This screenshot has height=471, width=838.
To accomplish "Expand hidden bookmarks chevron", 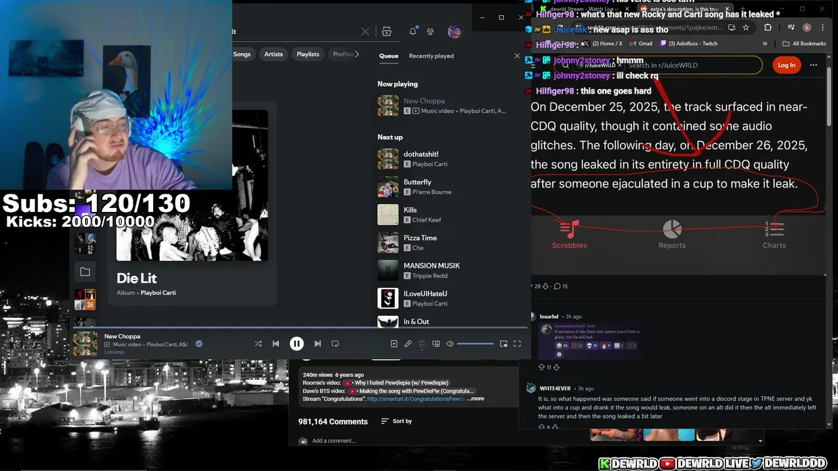I will pos(765,44).
